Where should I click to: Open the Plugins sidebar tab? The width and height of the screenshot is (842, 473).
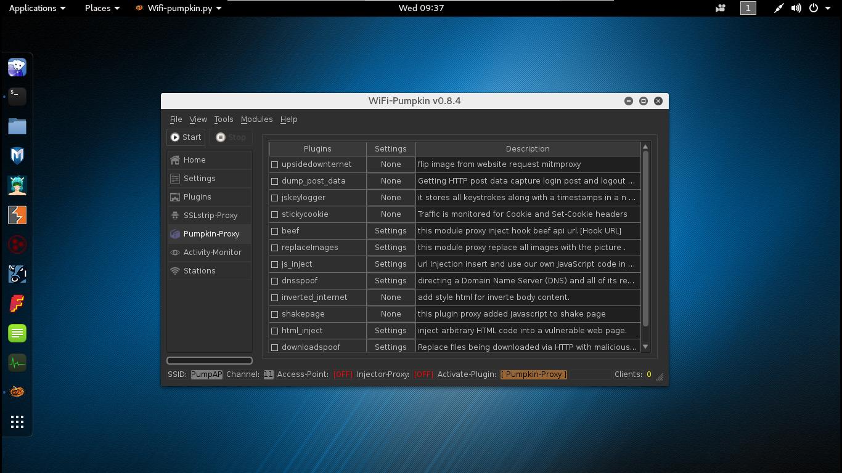(210, 197)
